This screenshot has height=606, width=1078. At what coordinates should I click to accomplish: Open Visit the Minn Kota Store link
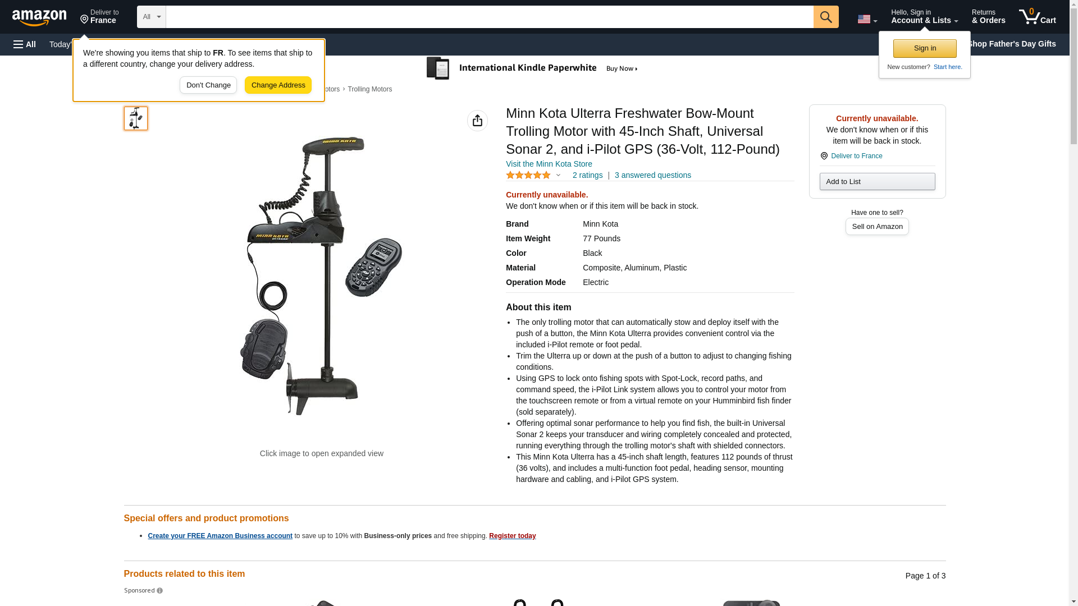click(x=549, y=164)
